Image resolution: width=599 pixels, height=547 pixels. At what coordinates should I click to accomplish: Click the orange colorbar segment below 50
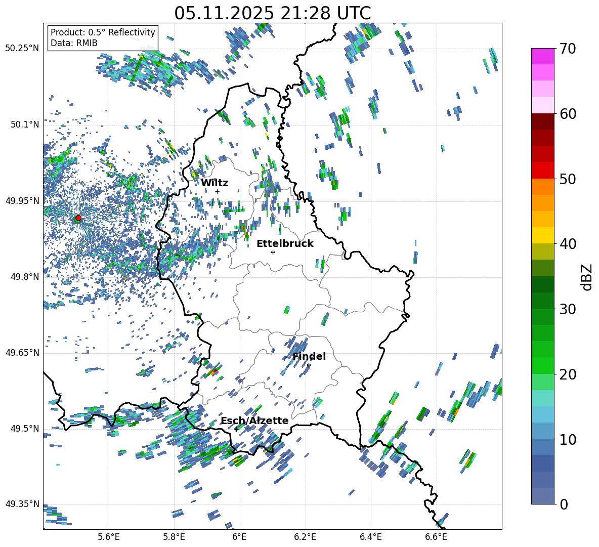pyautogui.click(x=542, y=186)
